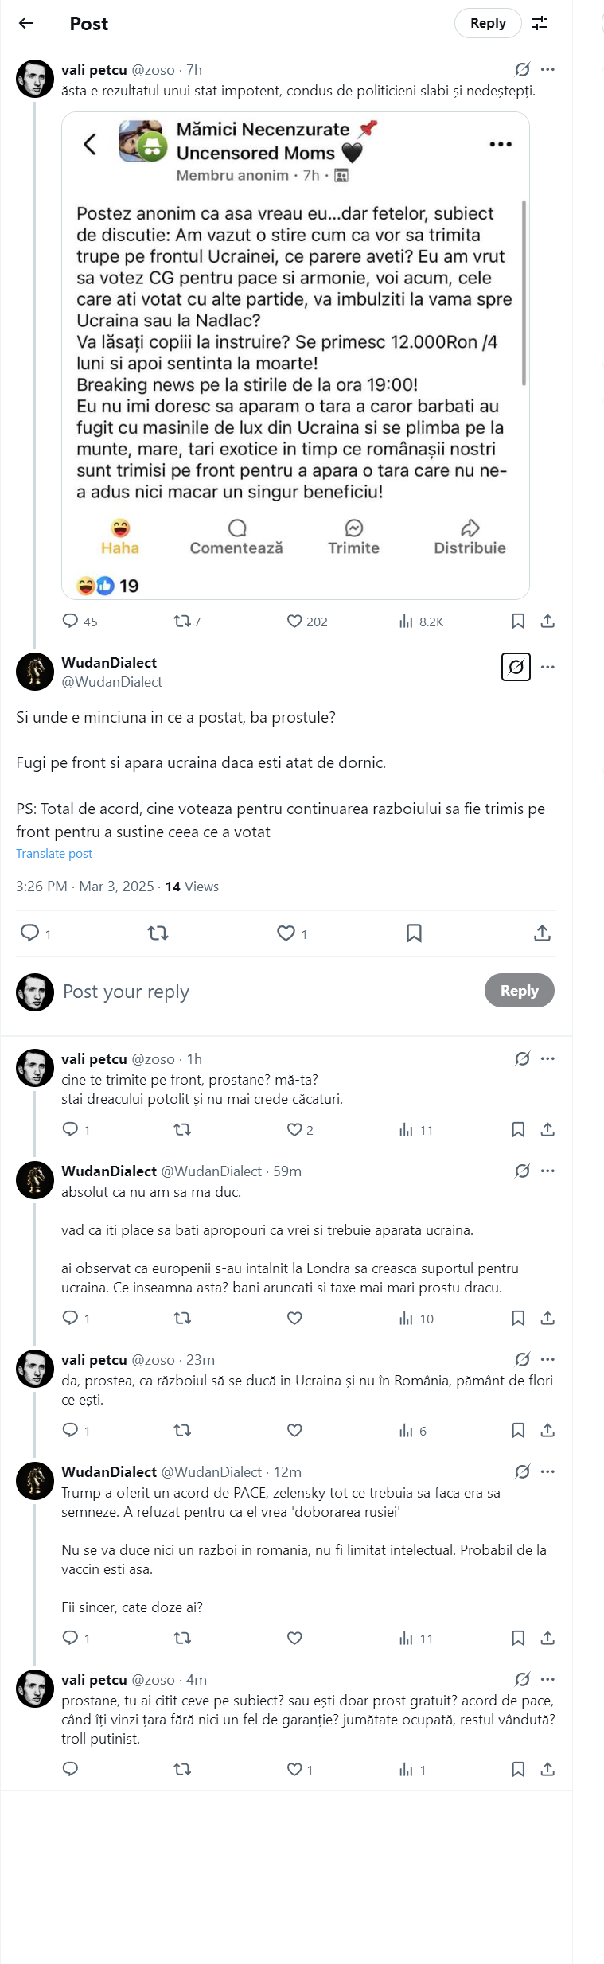Share the main WudanDialect post
The height and width of the screenshot is (1964, 604).
542,933
